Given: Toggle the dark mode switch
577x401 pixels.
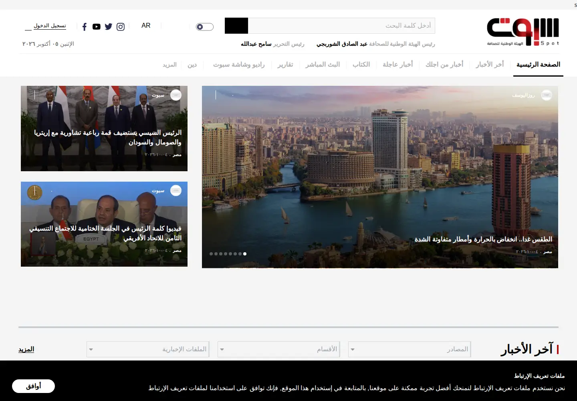Looking at the screenshot, I should (x=205, y=27).
